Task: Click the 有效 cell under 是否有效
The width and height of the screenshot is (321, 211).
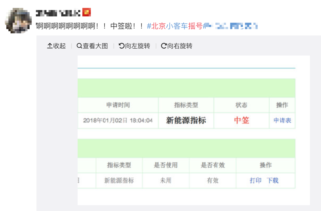Action: tap(213, 181)
